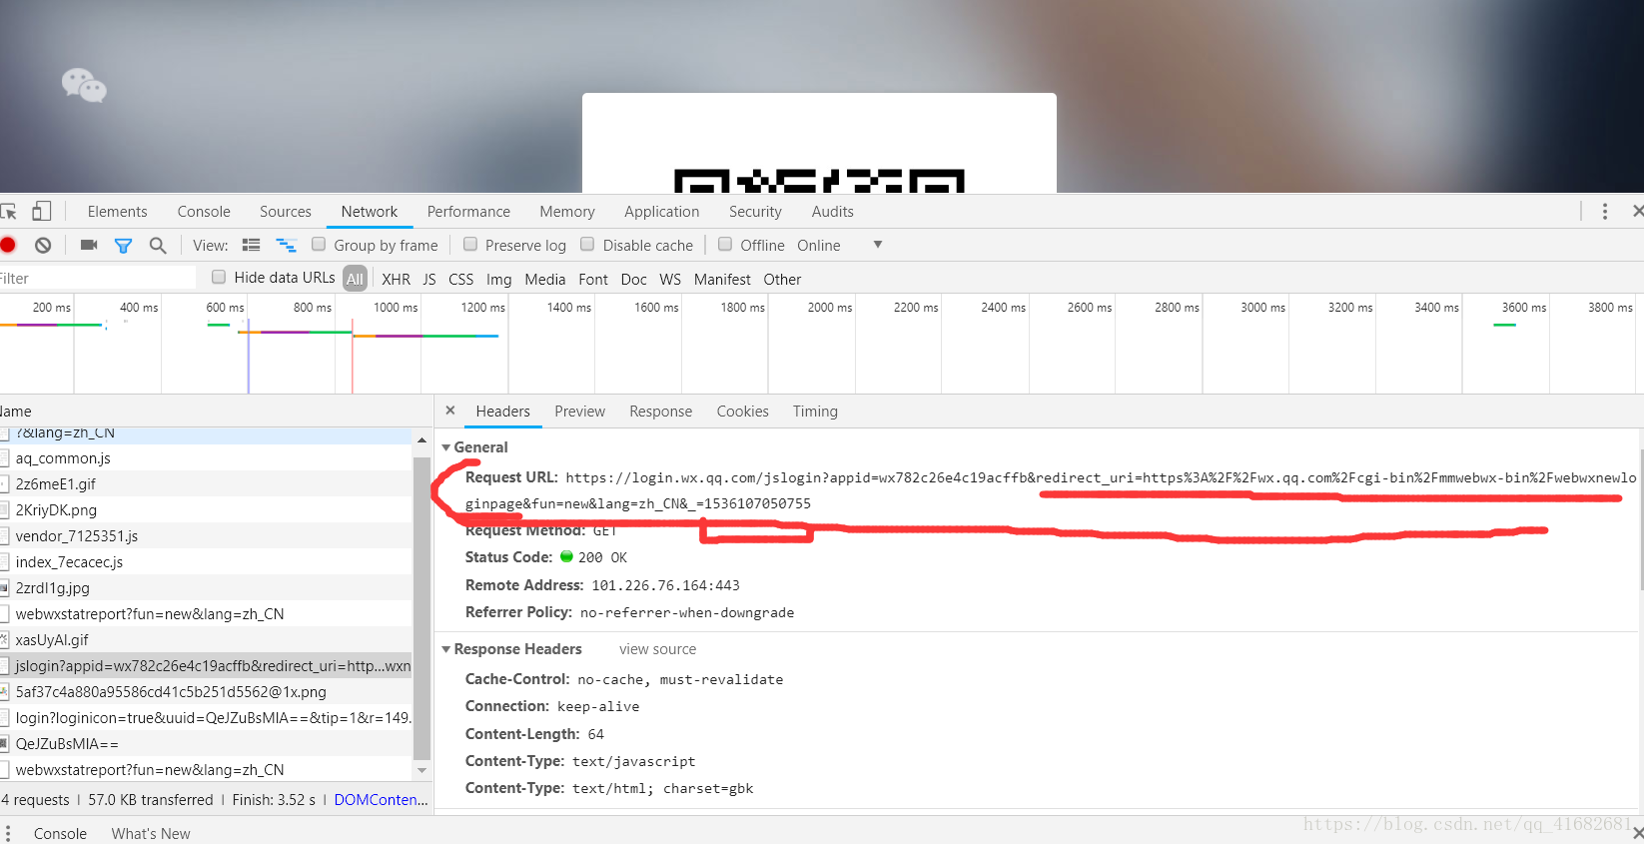Filter requests by Media type
Screen dimensions: 1644x844
[x=545, y=280]
